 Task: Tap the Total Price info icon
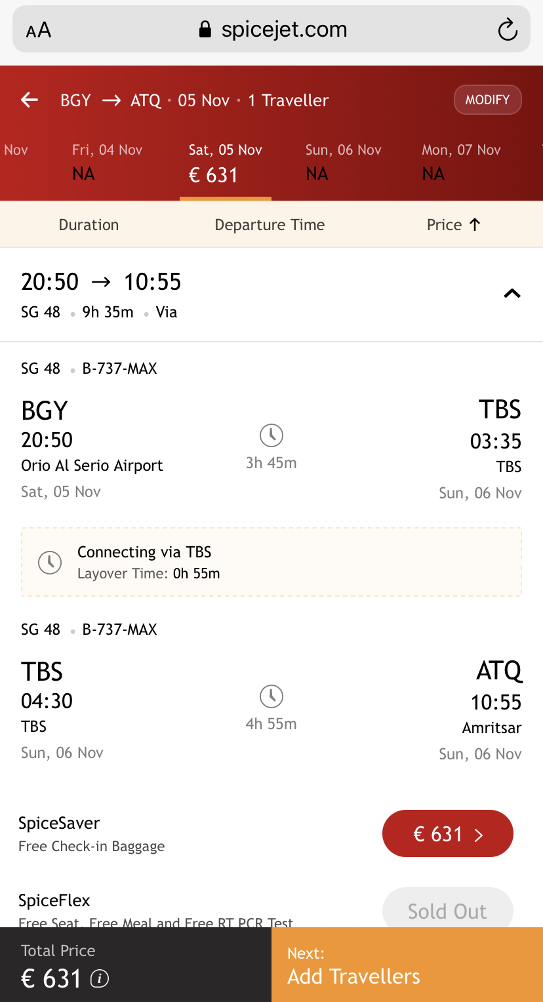pos(100,979)
